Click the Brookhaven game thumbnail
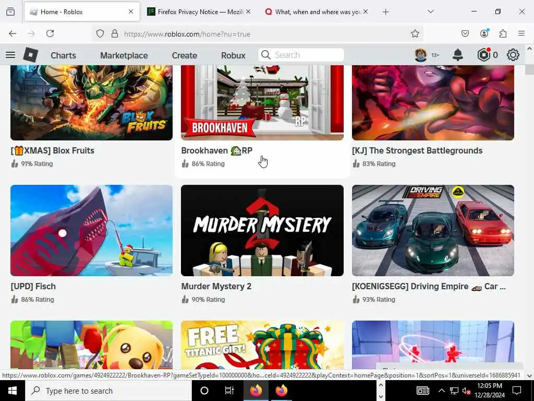This screenshot has height=401, width=534. coord(262,103)
